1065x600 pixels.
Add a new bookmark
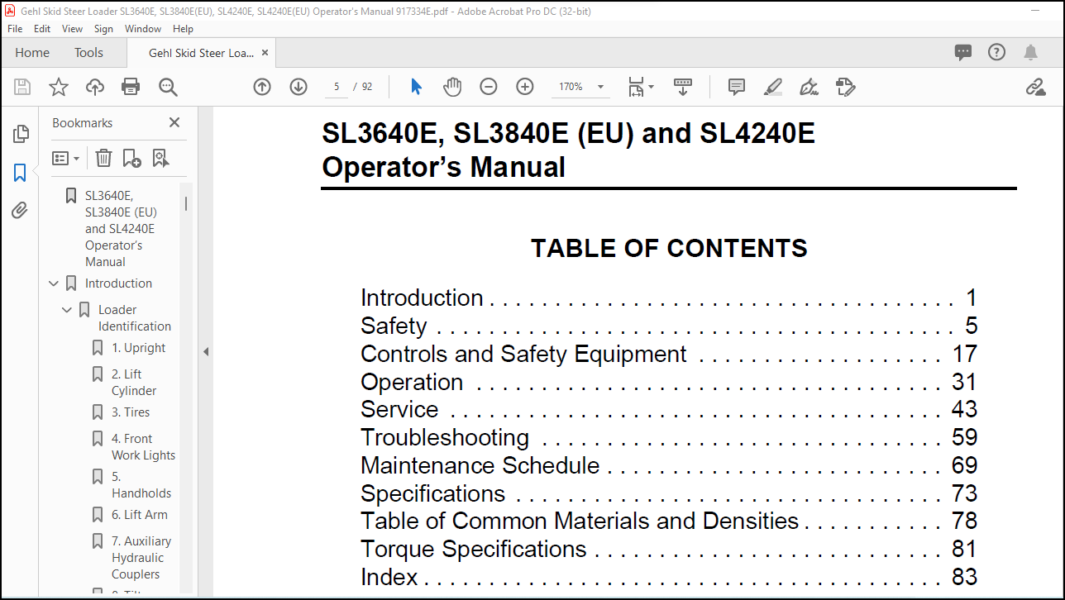tap(131, 158)
